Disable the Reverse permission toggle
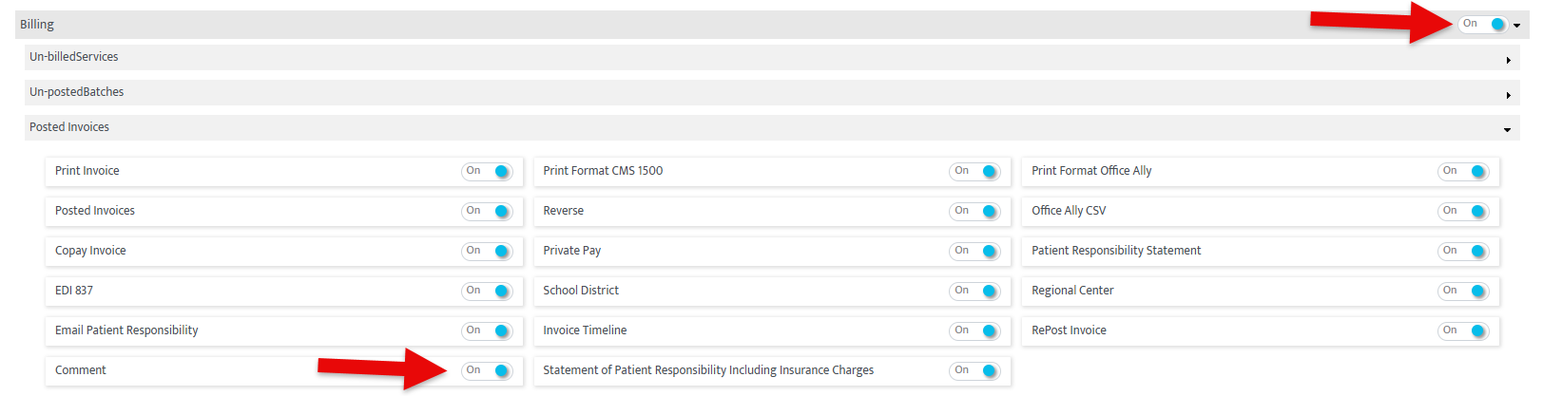This screenshot has width=1543, height=396. (975, 212)
